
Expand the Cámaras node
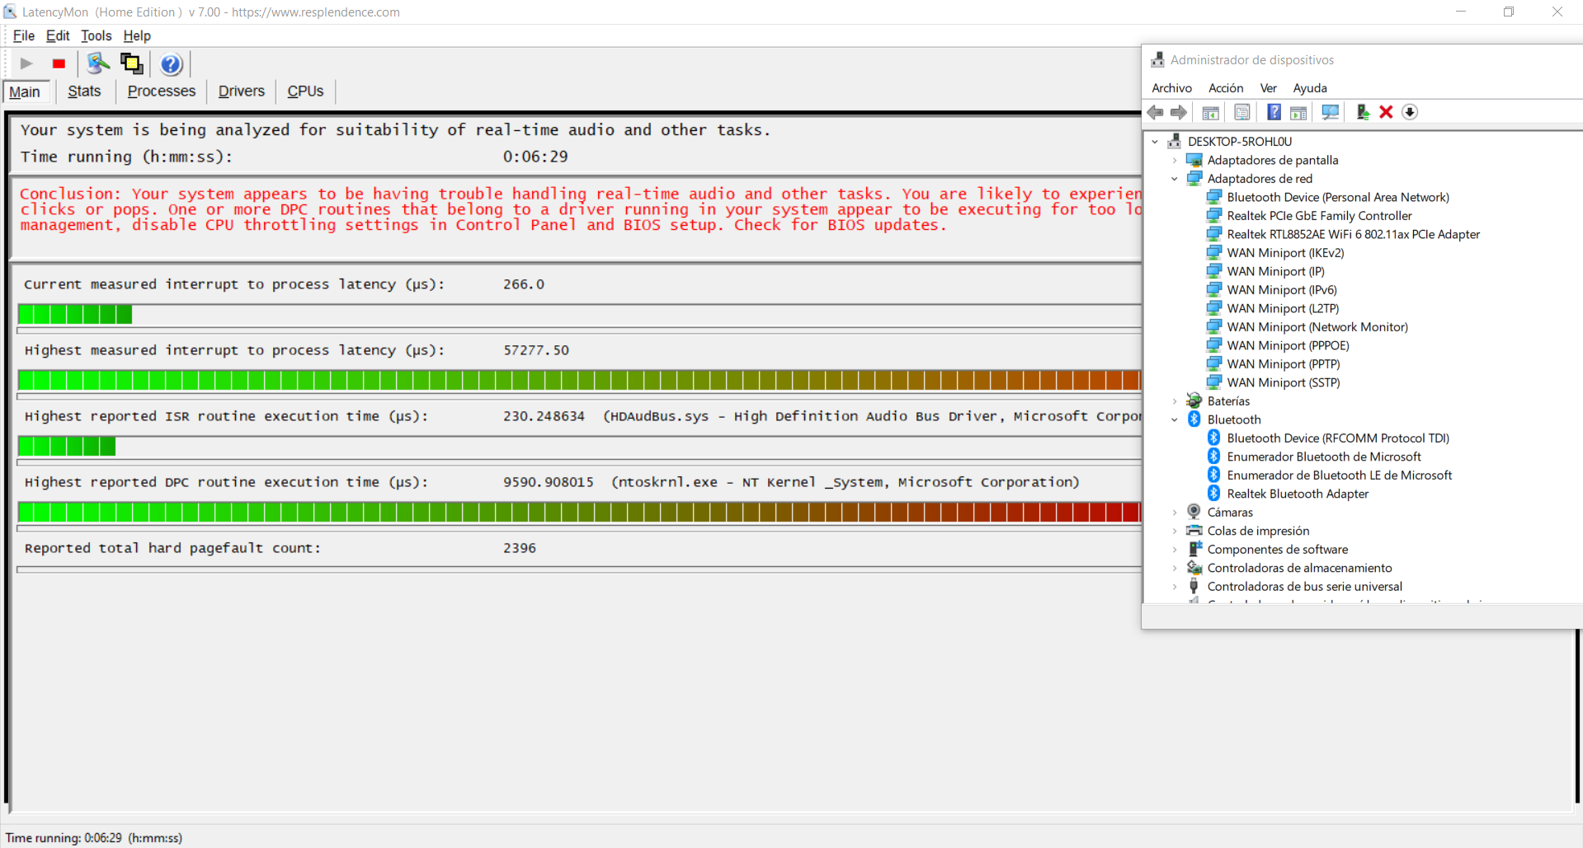(x=1175, y=513)
